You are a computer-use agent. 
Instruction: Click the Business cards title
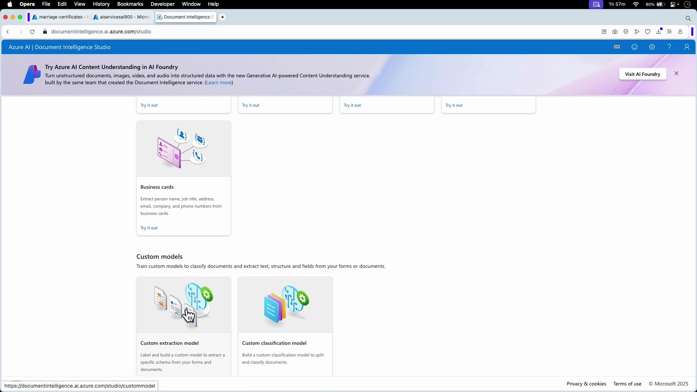pos(157,187)
